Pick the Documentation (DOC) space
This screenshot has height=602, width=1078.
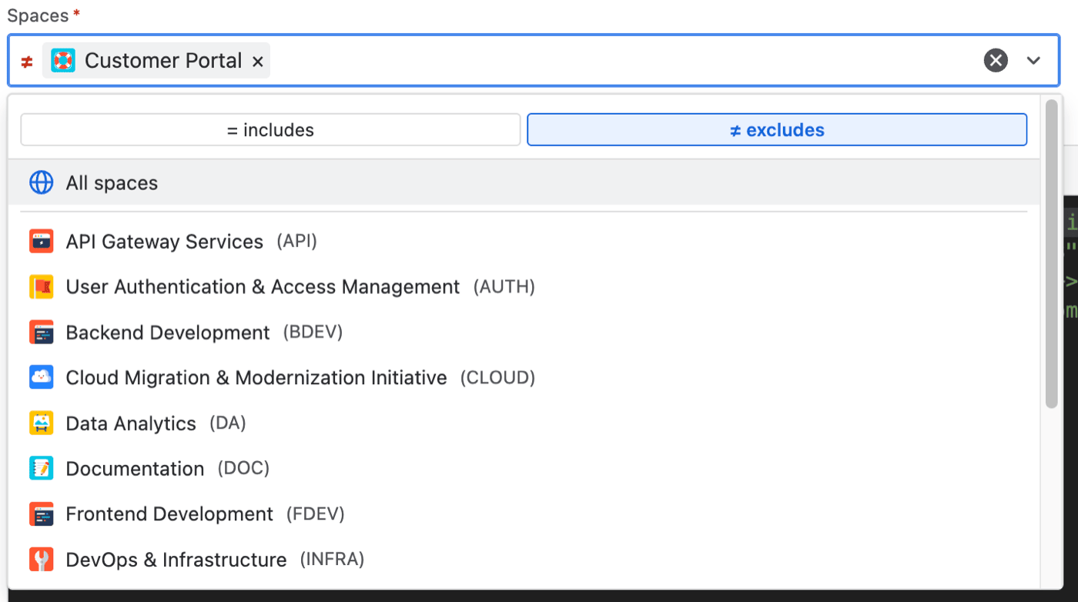tap(524, 468)
